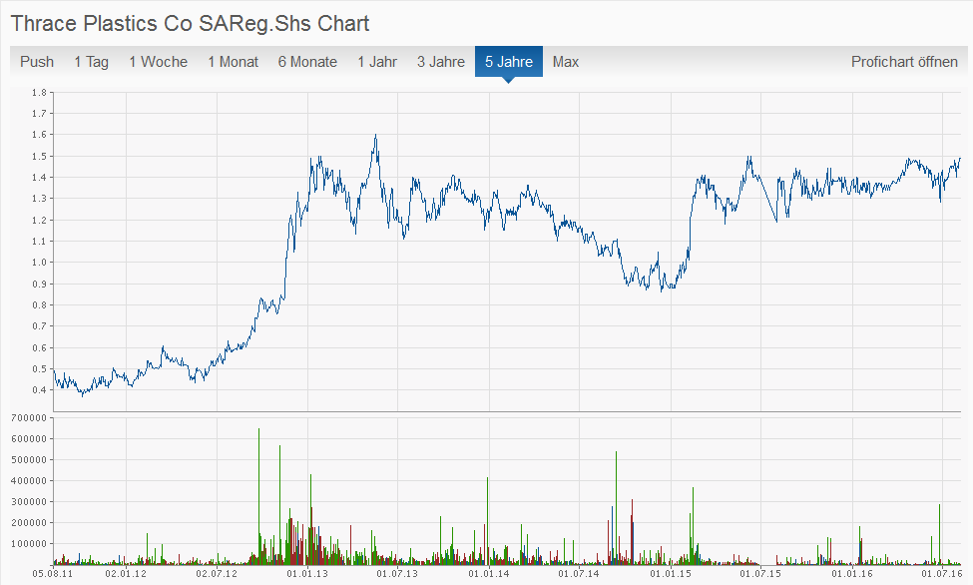Viewport: 973px width, 585px height.
Task: Click the 01.07.14 date label
Action: coord(579,574)
